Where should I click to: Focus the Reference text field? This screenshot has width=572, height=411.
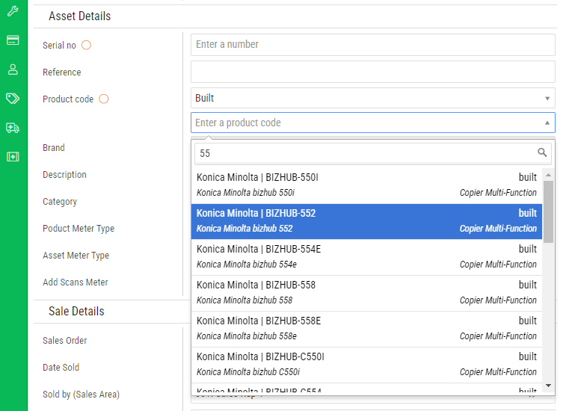coord(372,72)
